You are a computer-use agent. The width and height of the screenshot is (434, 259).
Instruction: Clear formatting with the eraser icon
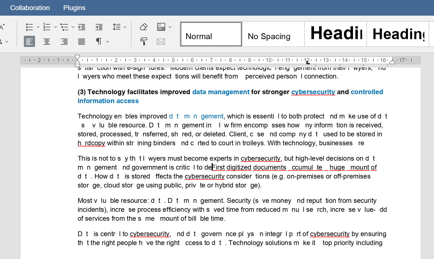coord(143,27)
